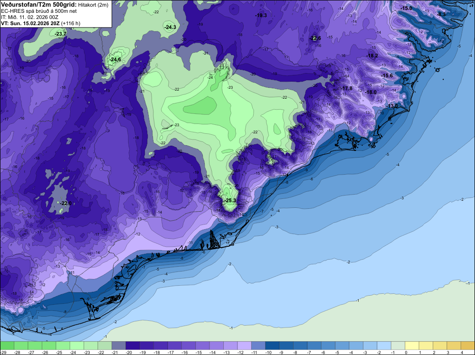Select the 'IT: Mið. 11. 02. 2026 00Z' line
The image size is (475, 355).
tap(29, 17)
